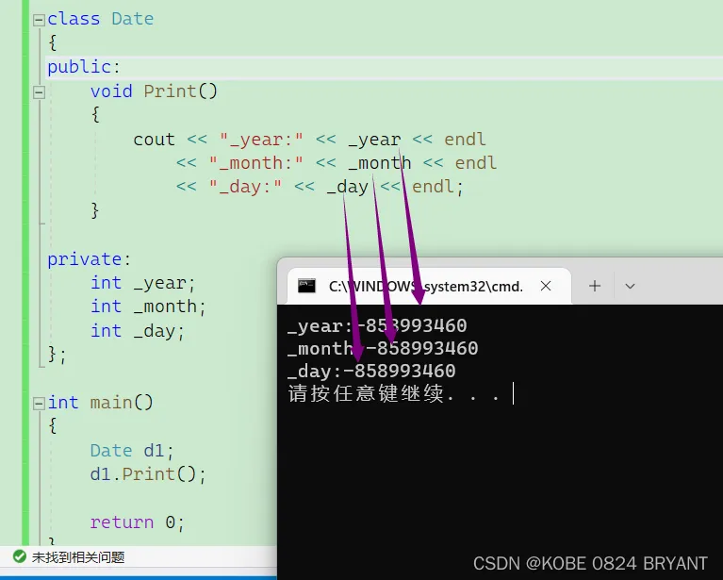The height and width of the screenshot is (580, 723).
Task: Click the "_day:" string literal
Action: point(245,187)
